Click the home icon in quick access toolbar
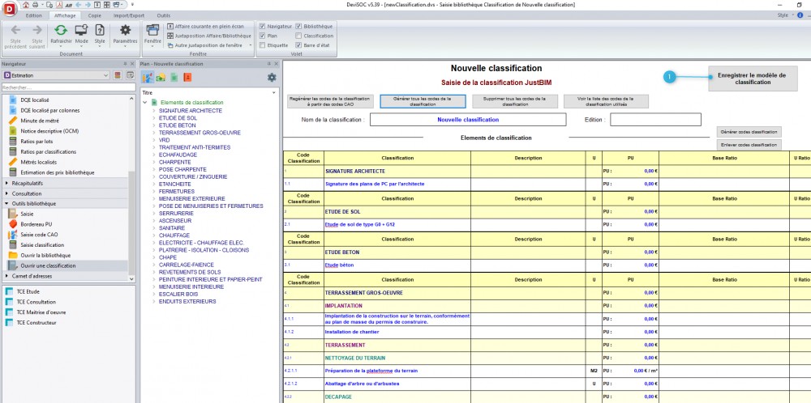Screen dimensions: 811x403 tap(26, 4)
